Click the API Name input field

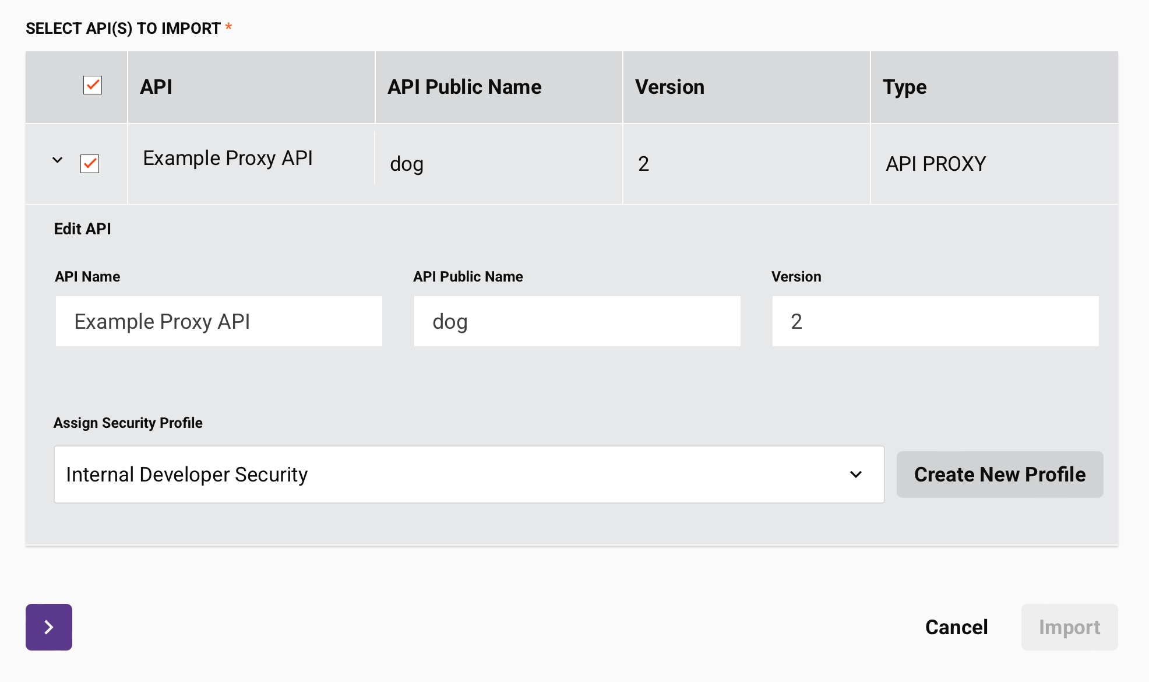coord(218,321)
